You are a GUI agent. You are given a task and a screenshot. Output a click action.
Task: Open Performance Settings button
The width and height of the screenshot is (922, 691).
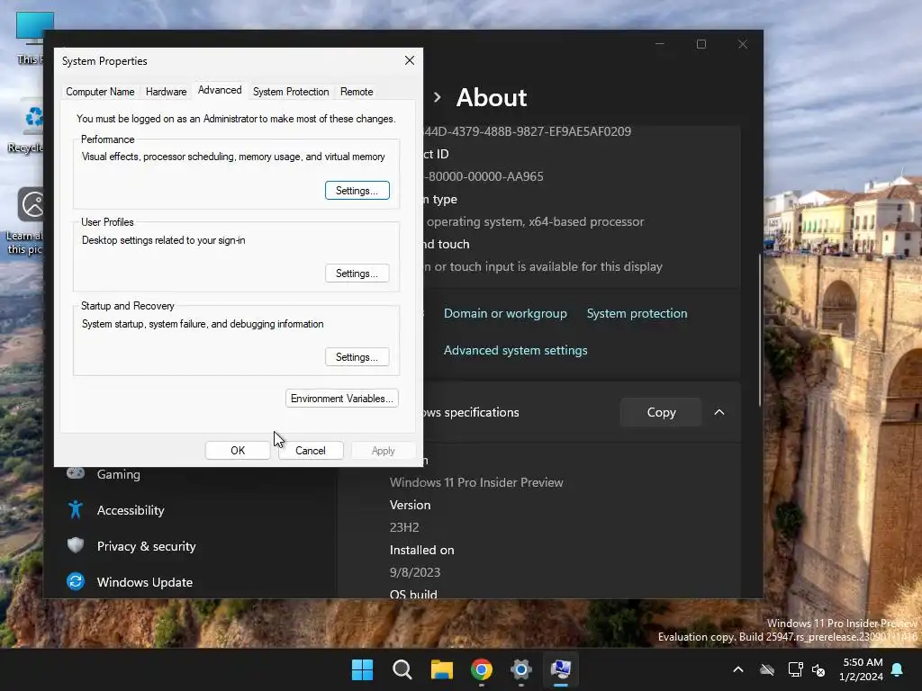[357, 191]
